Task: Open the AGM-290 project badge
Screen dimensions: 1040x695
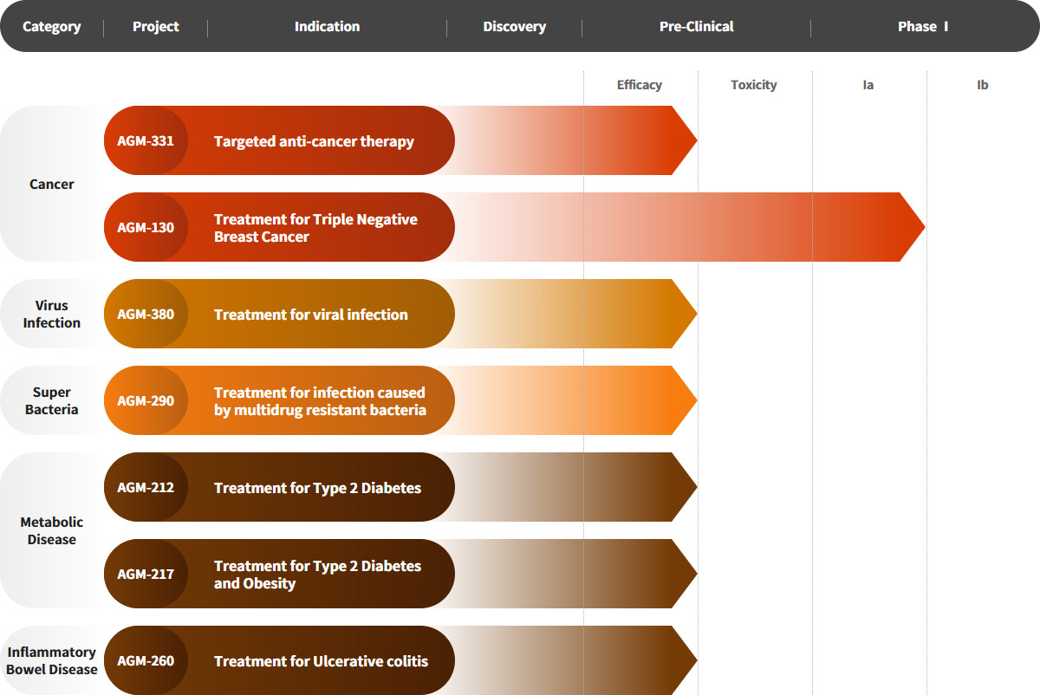Action: pos(146,401)
